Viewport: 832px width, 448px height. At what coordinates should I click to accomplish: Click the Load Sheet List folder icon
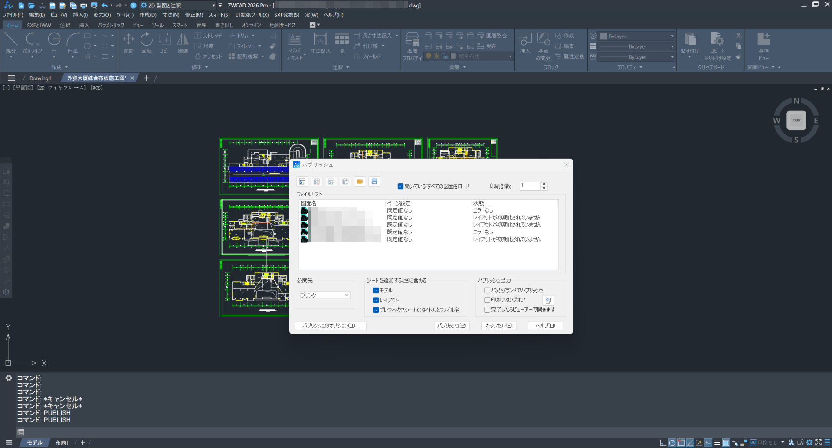point(360,182)
